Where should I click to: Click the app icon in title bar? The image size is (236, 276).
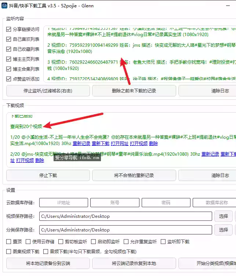[x=4, y=6]
